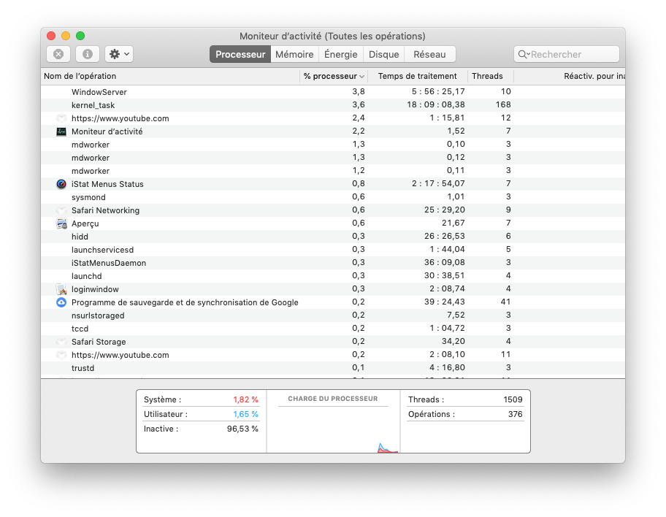Select the mdworker row with time 0,11
666x517 pixels.
click(333, 171)
